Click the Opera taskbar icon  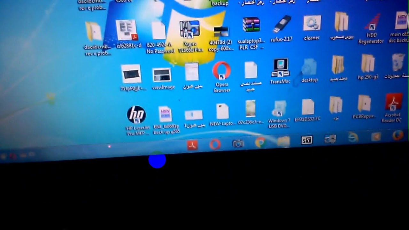(215, 145)
